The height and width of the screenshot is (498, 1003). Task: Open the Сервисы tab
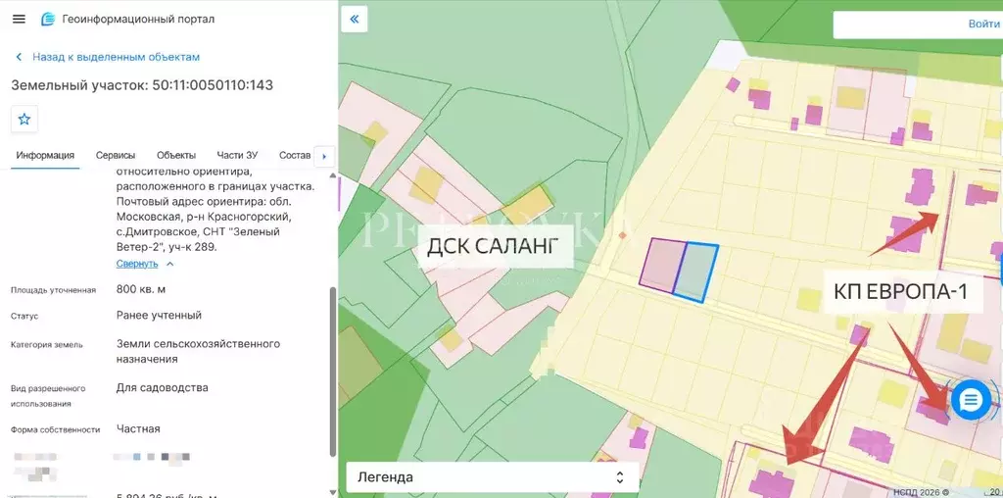click(116, 155)
